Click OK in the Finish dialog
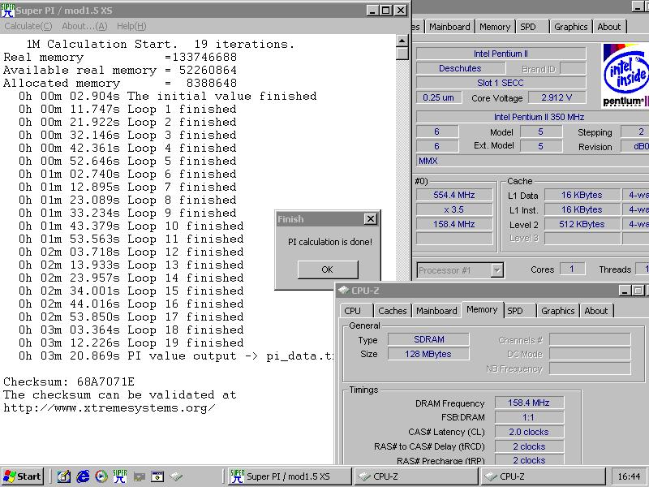Viewport: 649px width, 487px height. [328, 269]
